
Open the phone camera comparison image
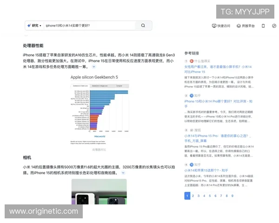coord(99,191)
